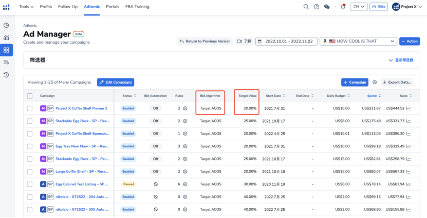
Task: Open the date range picker field
Action: tap(285, 41)
